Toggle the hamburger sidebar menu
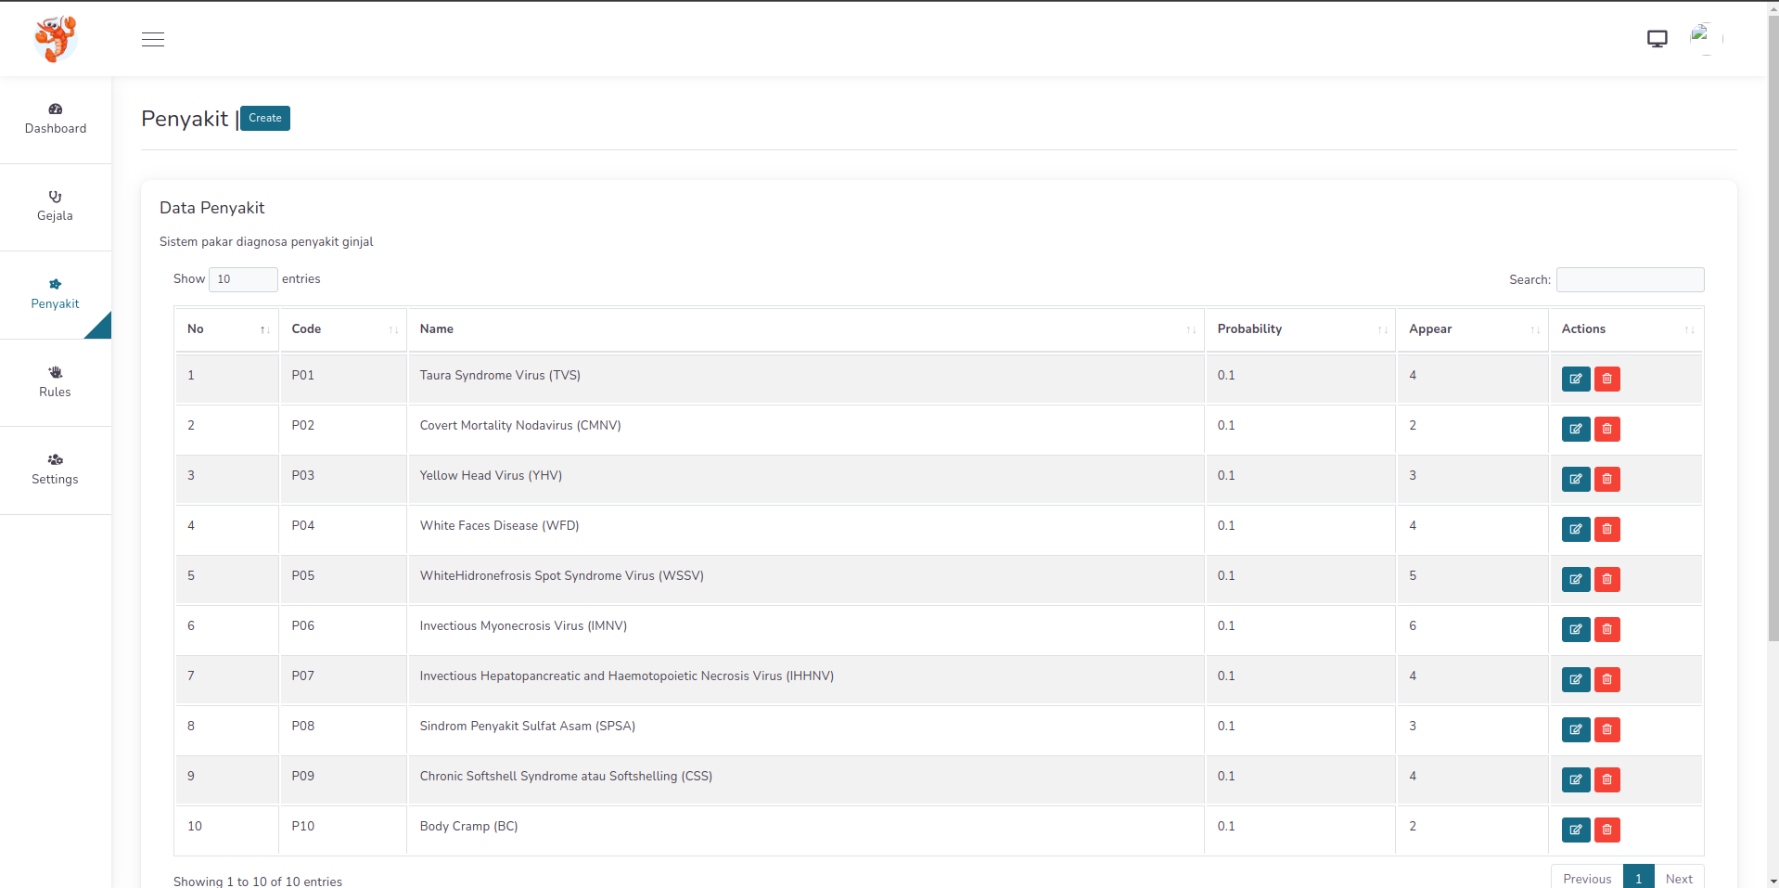Screen dimensions: 1779x888 (x=153, y=39)
